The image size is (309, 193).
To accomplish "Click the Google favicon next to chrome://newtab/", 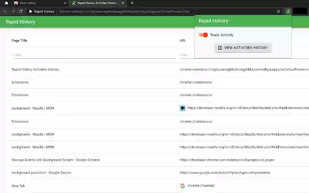I will point(183,185).
